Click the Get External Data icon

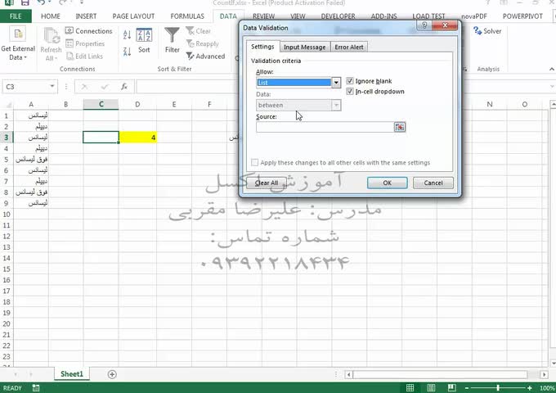18,34
